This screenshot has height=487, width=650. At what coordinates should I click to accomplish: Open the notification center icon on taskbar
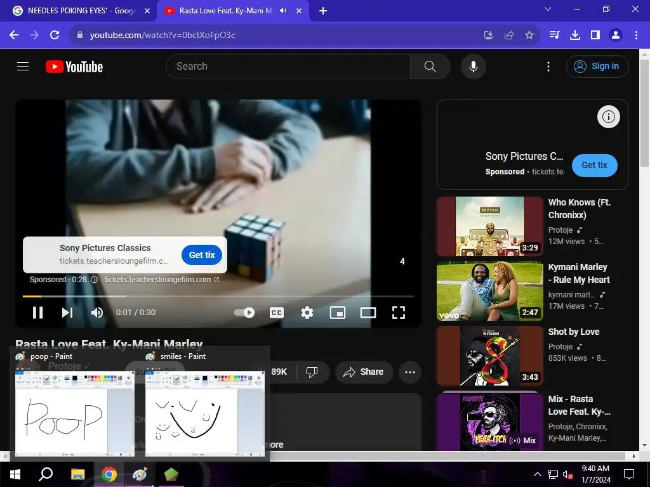(629, 474)
